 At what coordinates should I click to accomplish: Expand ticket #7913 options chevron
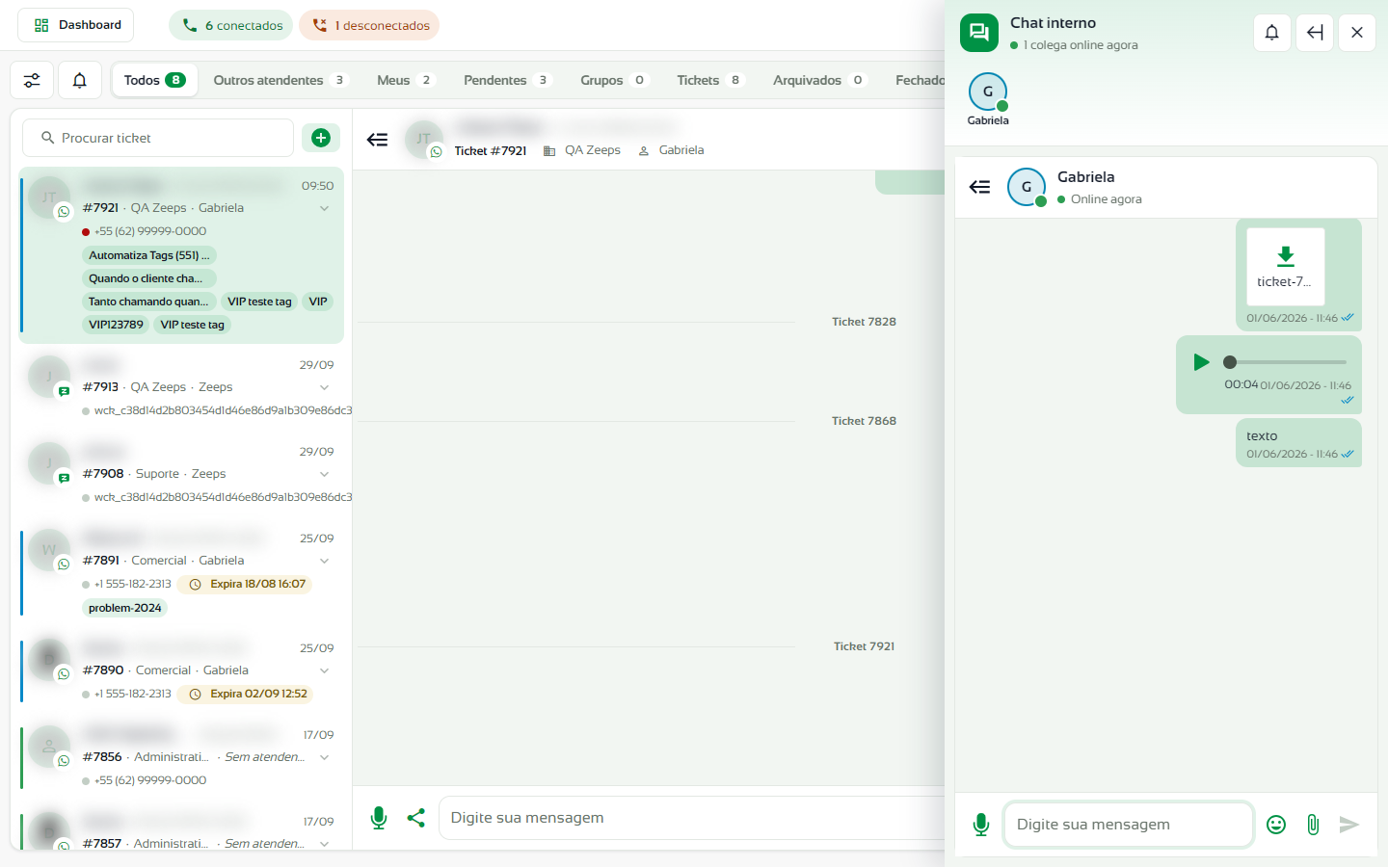(x=325, y=387)
